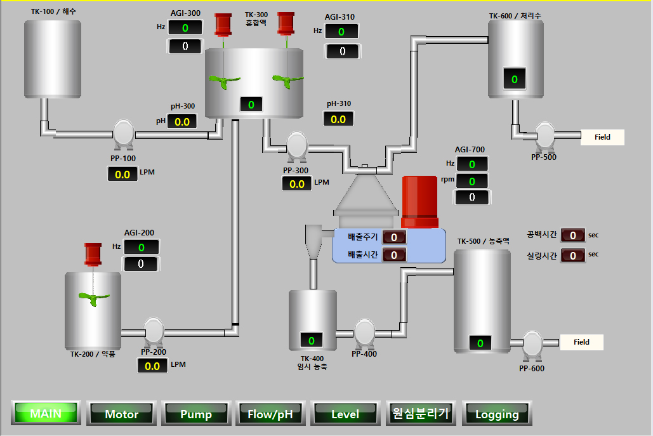Viewport: 653px width, 436px height.
Task: Select the PP-300 pump symbol
Action: point(296,145)
